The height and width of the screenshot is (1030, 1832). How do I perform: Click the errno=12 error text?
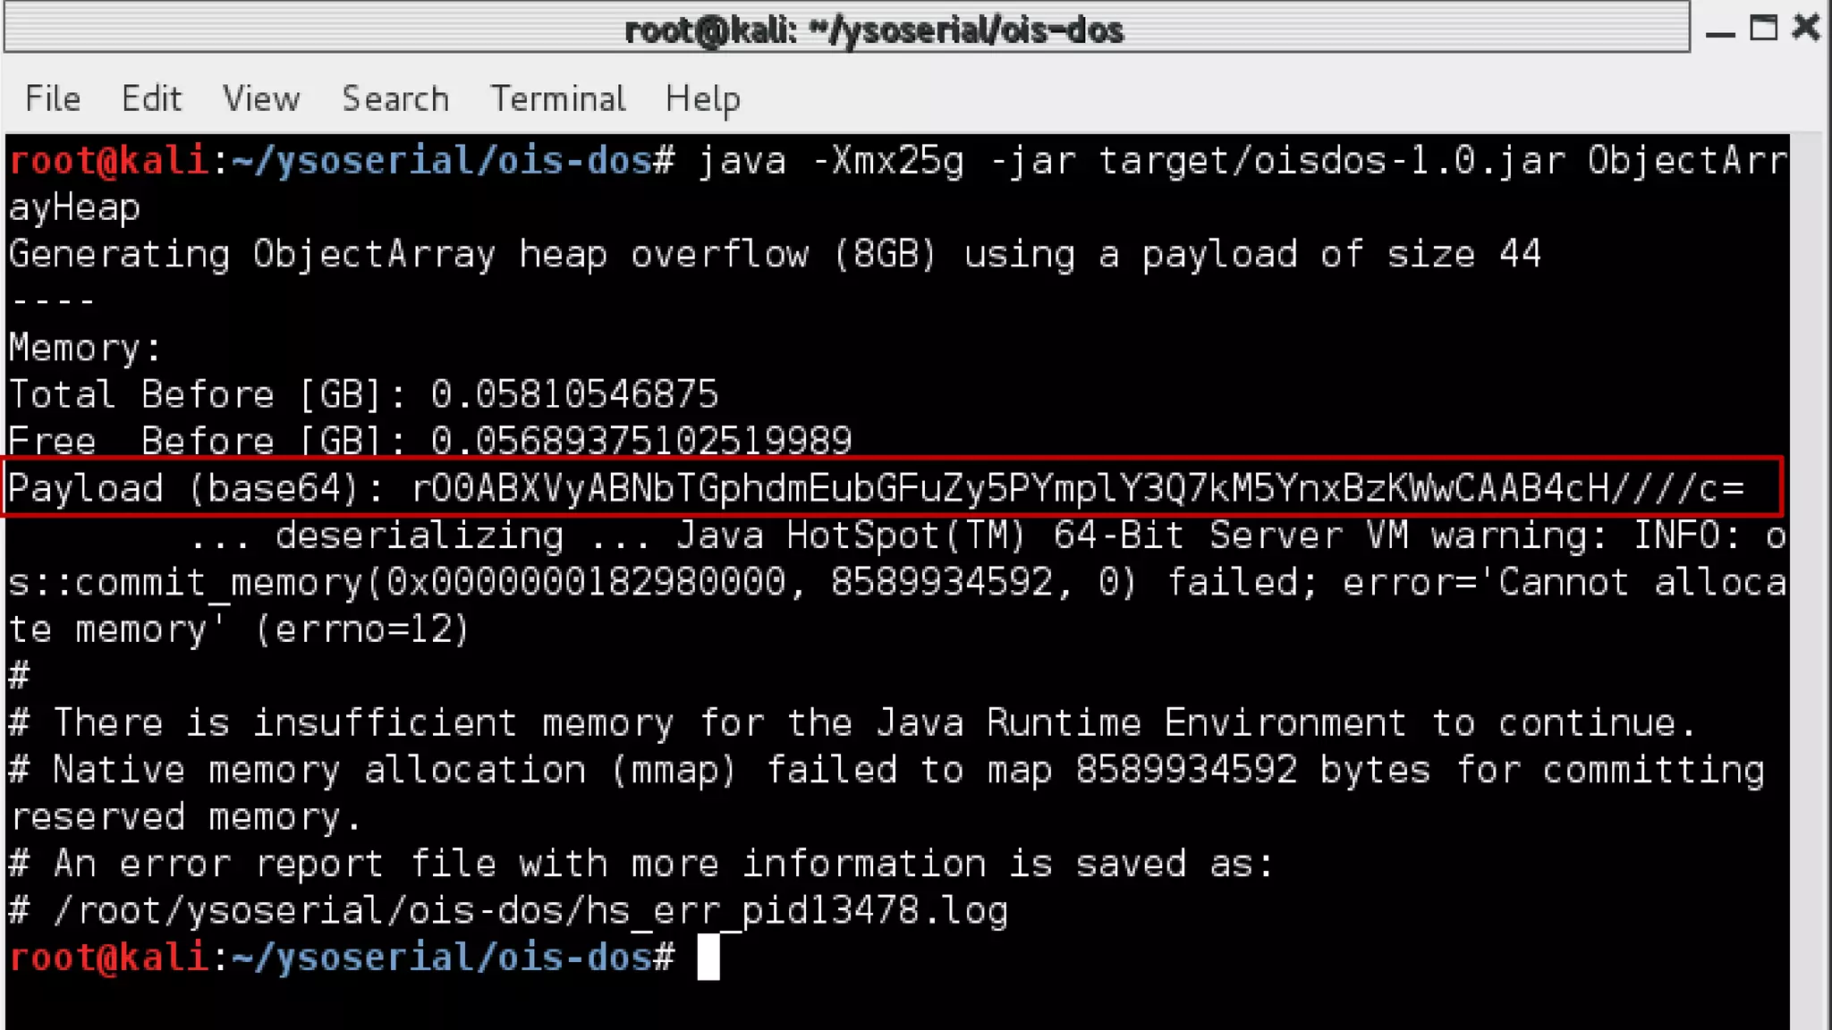(361, 629)
